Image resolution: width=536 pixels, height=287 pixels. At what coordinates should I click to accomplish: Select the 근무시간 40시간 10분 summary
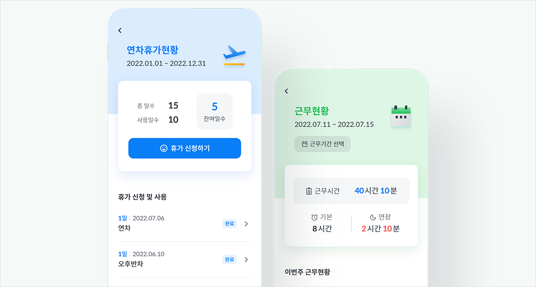351,191
